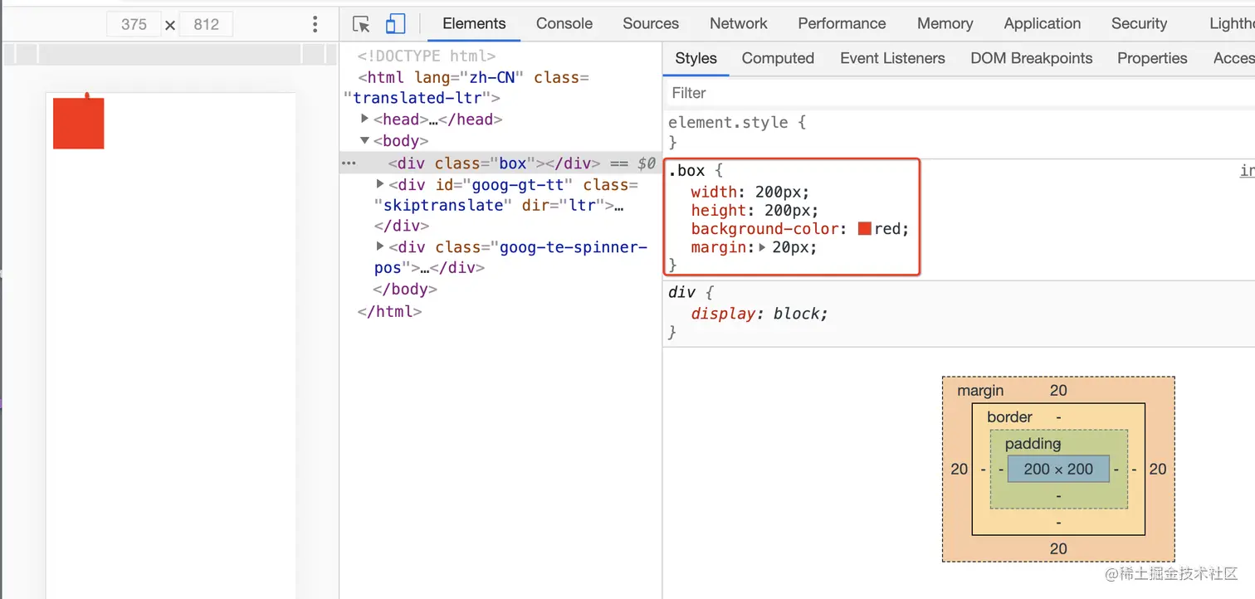
Task: Open the device toolbar three-dot menu
Action: pyautogui.click(x=315, y=24)
